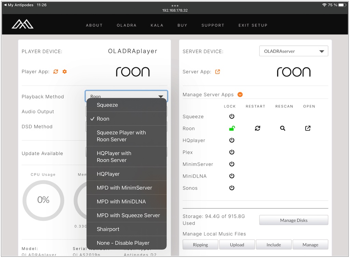Click the Update Available label
This screenshot has height=258, width=350.
coord(42,153)
